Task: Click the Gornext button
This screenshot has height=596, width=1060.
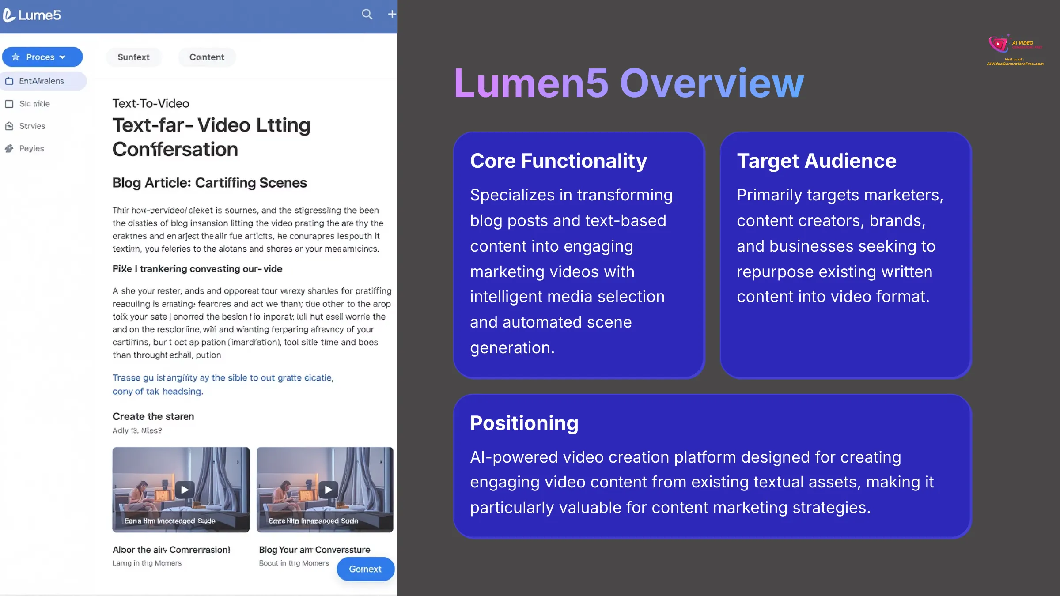Action: click(365, 569)
